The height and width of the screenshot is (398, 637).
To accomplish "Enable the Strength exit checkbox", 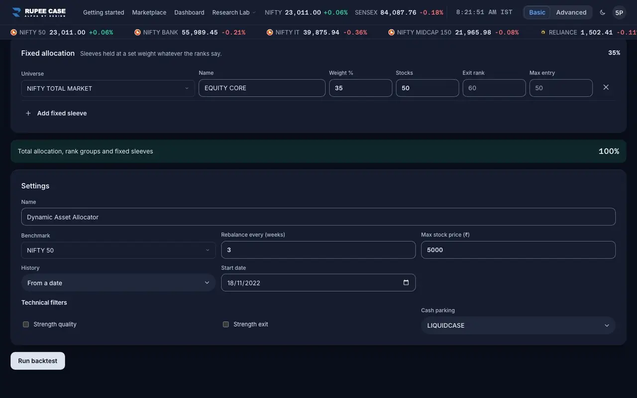I will (226, 324).
